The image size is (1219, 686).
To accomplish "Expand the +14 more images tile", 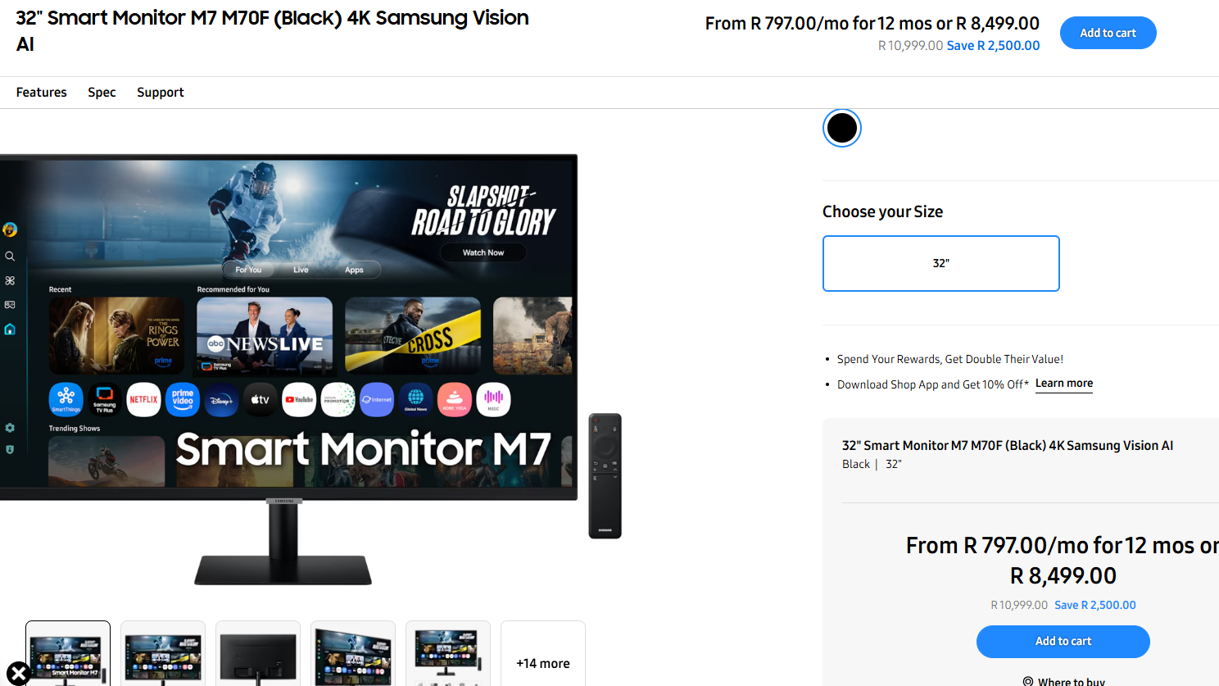I will click(543, 653).
